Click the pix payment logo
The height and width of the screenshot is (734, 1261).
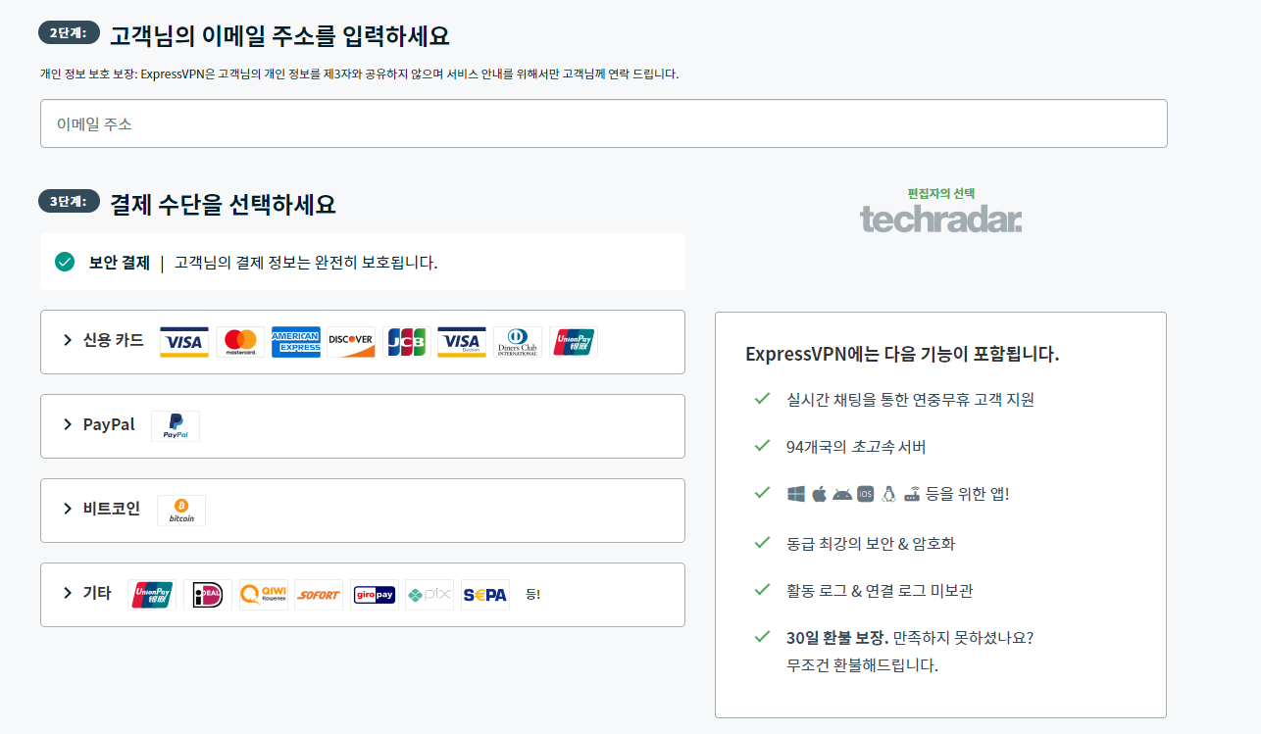tap(429, 595)
